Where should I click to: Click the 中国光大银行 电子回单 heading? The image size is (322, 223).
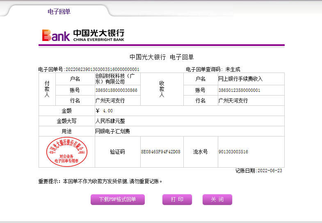pos(161,57)
